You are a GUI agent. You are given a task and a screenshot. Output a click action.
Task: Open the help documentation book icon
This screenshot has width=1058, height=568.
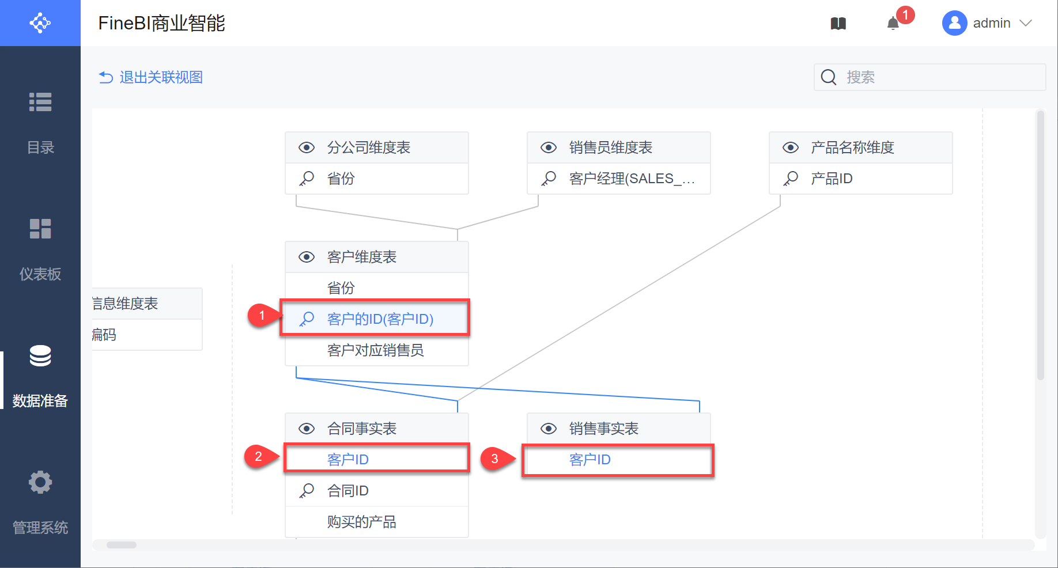[838, 24]
